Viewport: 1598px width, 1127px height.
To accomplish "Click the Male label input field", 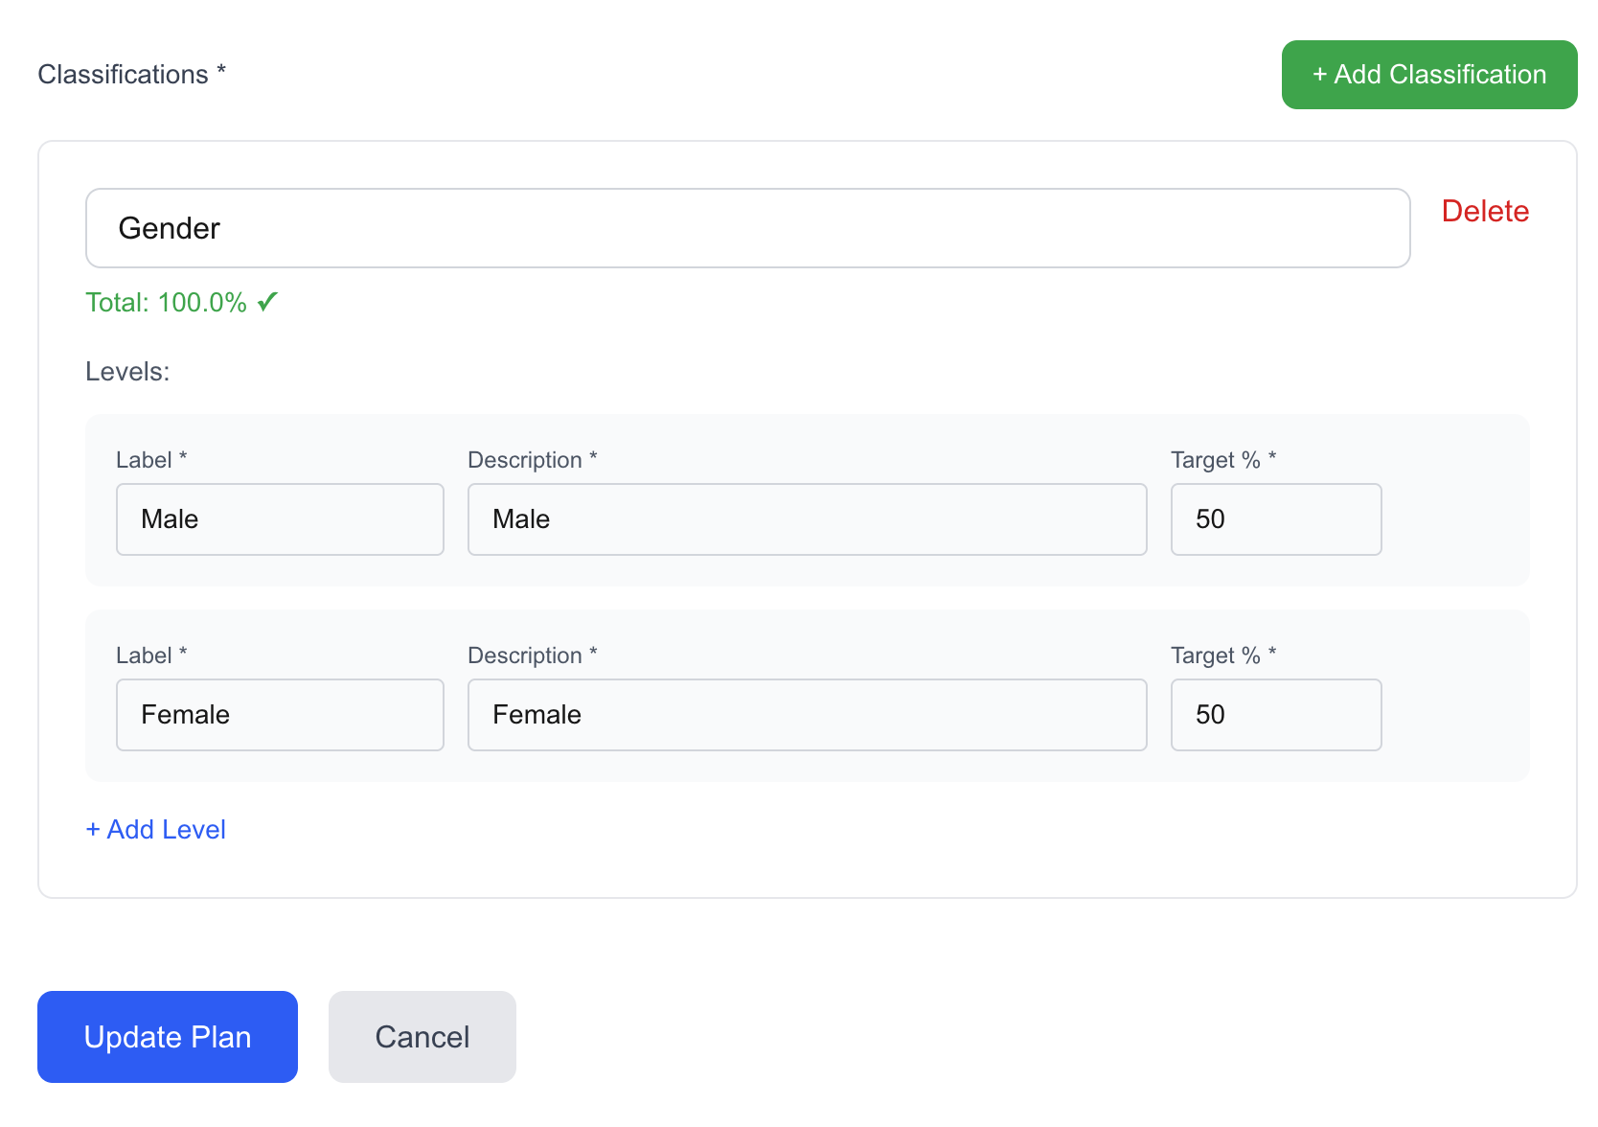I will [280, 519].
